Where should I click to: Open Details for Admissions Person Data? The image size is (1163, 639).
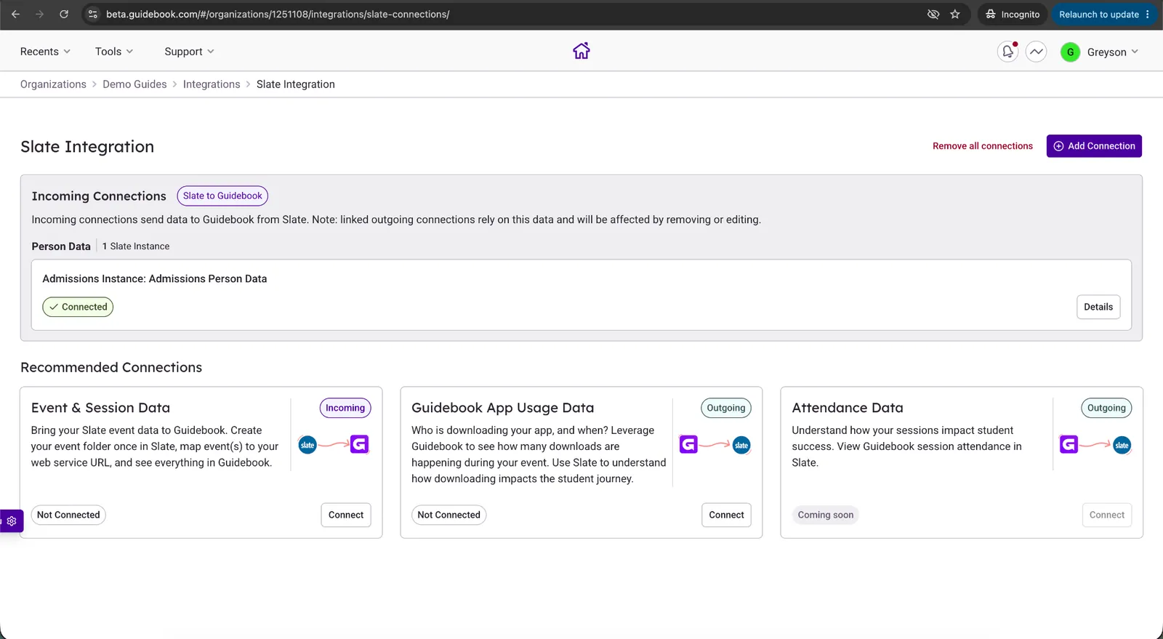tap(1098, 307)
